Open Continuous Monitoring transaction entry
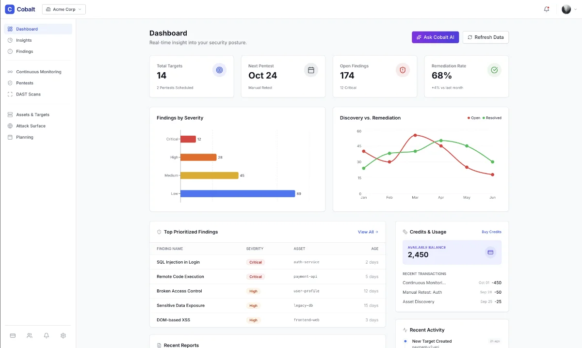 coord(452,283)
